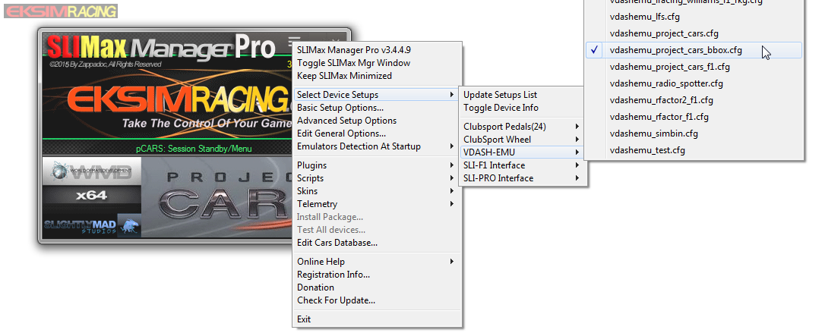The image size is (825, 333).
Task: Open Registration Info...
Action: pos(378,275)
